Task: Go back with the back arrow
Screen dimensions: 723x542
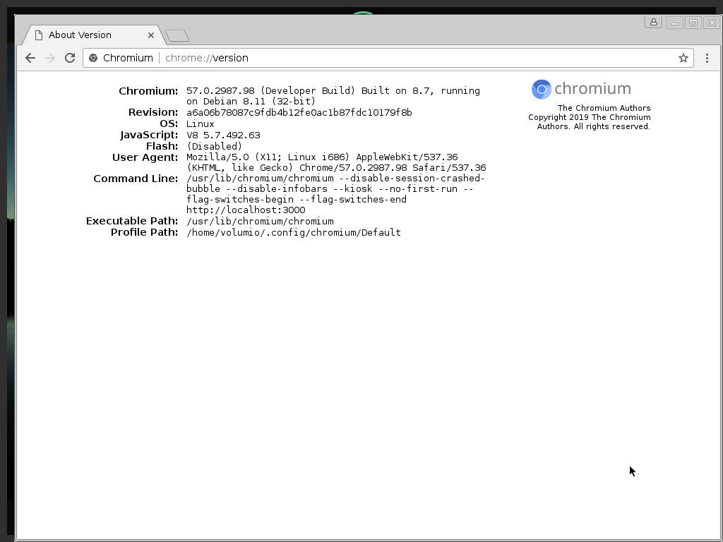Action: click(30, 58)
